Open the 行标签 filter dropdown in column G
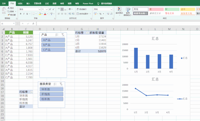The image size is (200, 121). click(87, 33)
